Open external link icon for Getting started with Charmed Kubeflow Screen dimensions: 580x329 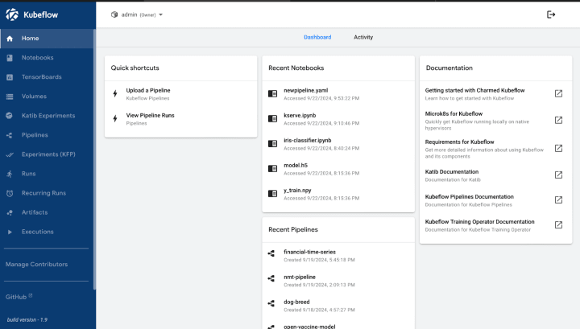coord(558,94)
